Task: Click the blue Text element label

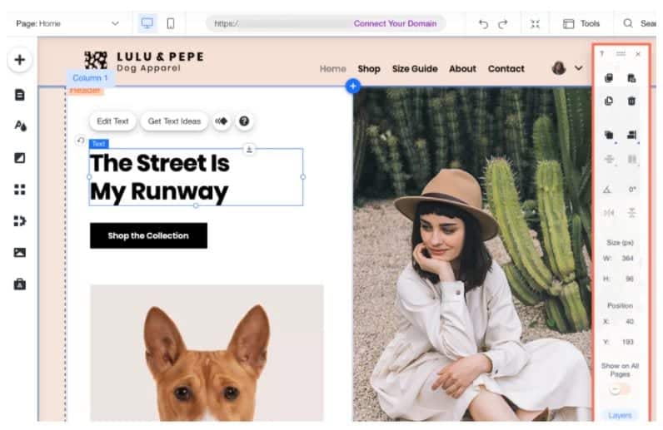Action: [x=98, y=144]
